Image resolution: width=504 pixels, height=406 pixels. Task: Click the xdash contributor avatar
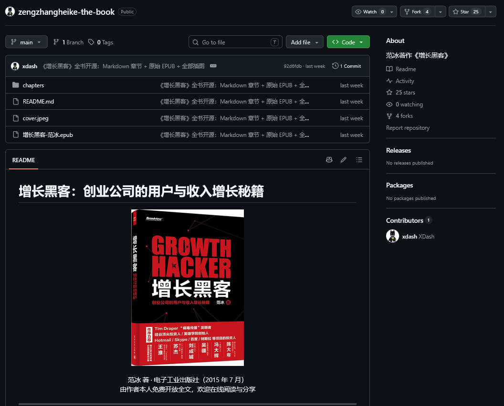392,236
